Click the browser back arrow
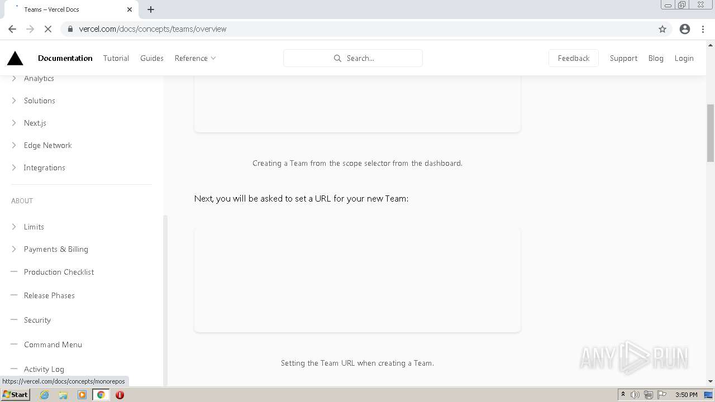 coord(12,29)
